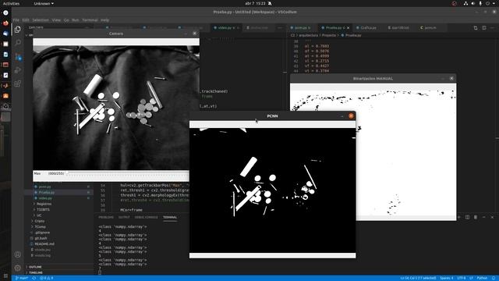Viewport: 499px width, 281px height.
Task: Open the network icon in top bar
Action: 465,3
